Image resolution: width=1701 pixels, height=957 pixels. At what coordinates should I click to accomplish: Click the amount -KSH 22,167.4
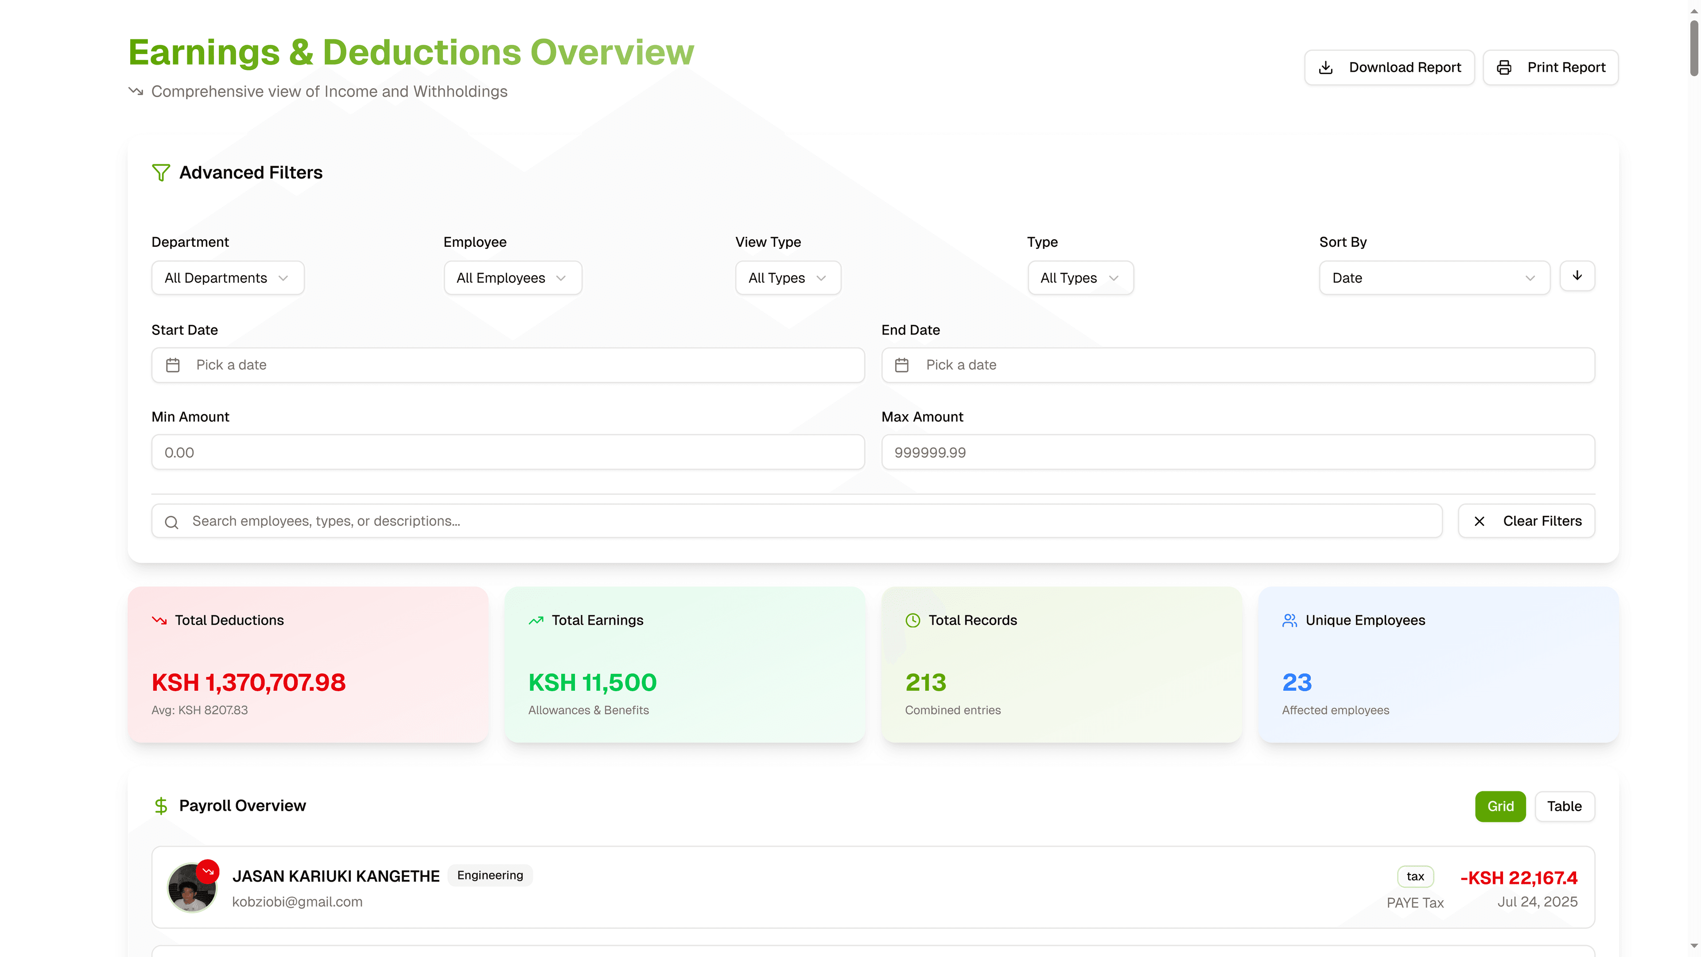pyautogui.click(x=1519, y=878)
